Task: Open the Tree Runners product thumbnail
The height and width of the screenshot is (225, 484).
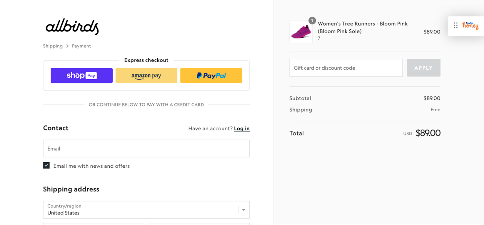Action: [301, 31]
